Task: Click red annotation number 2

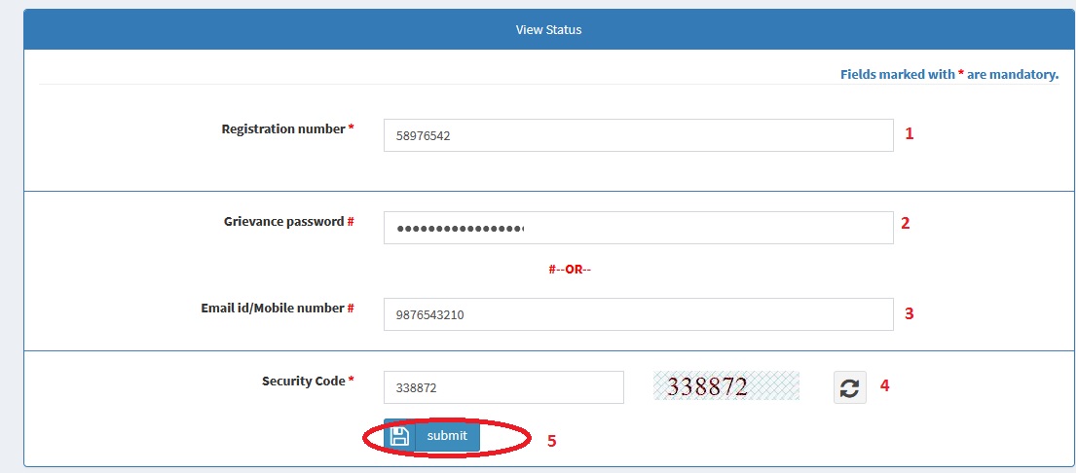Action: (x=906, y=223)
